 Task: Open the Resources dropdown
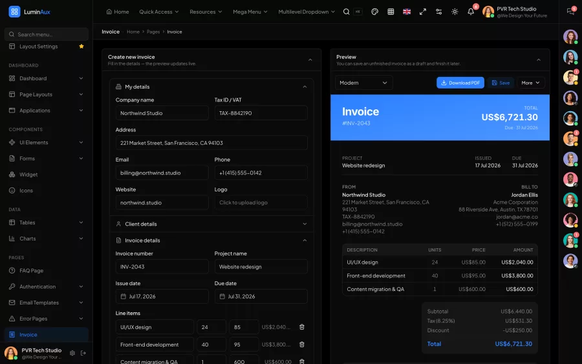click(206, 12)
